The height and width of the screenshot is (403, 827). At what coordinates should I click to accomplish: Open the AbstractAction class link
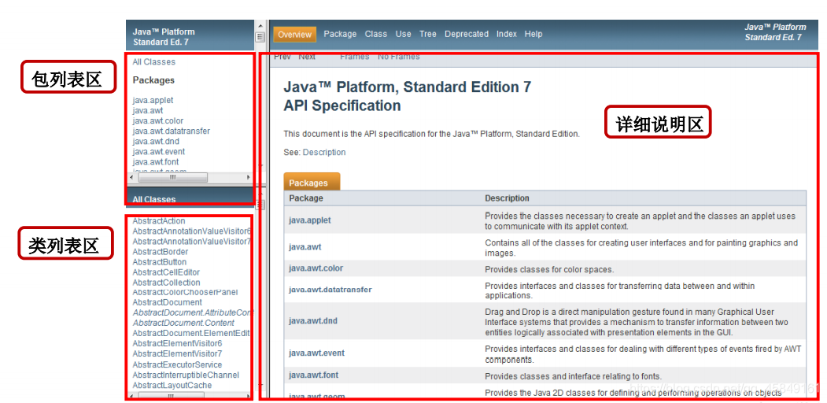coord(159,221)
